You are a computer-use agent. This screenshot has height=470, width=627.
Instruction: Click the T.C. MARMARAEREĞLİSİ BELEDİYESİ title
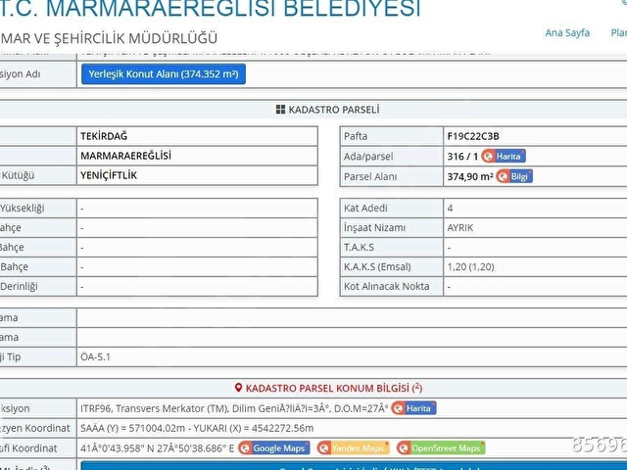click(210, 8)
